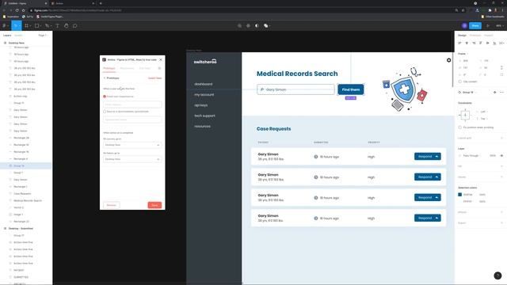The height and width of the screenshot is (285, 507).
Task: Select Email form responses radio button
Action: pos(105,97)
